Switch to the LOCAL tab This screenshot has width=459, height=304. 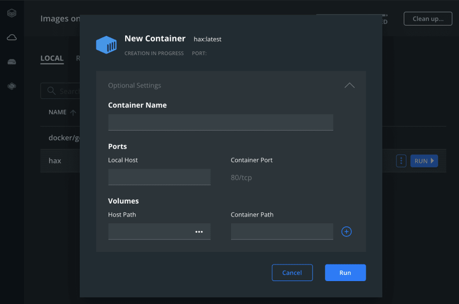tap(52, 58)
